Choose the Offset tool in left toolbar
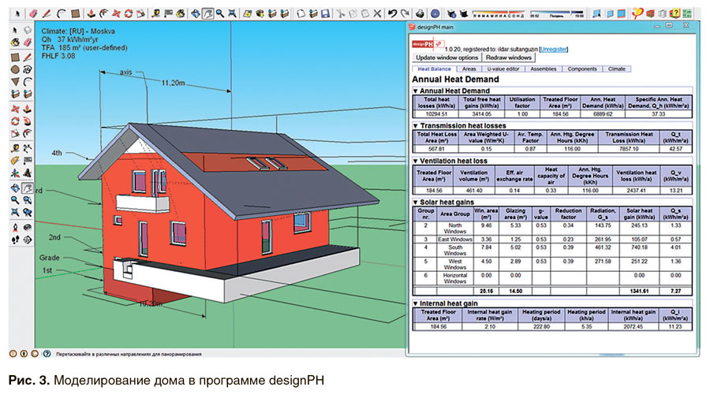 [27, 133]
